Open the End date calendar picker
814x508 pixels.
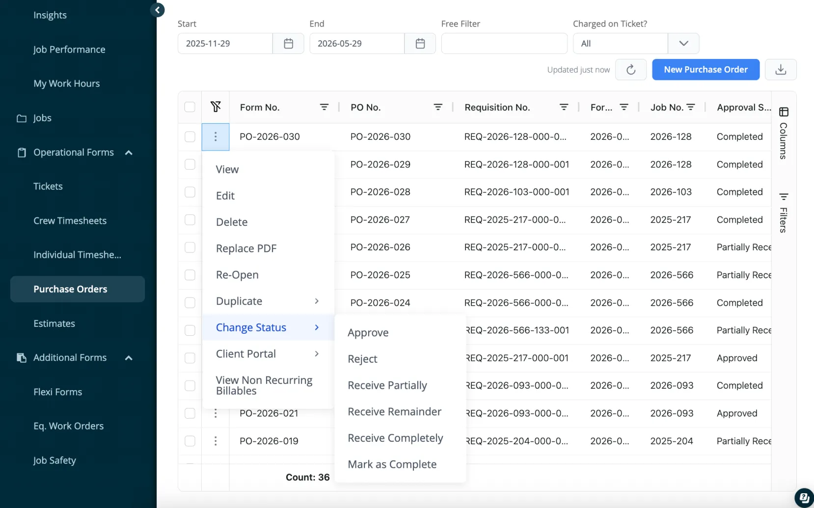pos(420,44)
